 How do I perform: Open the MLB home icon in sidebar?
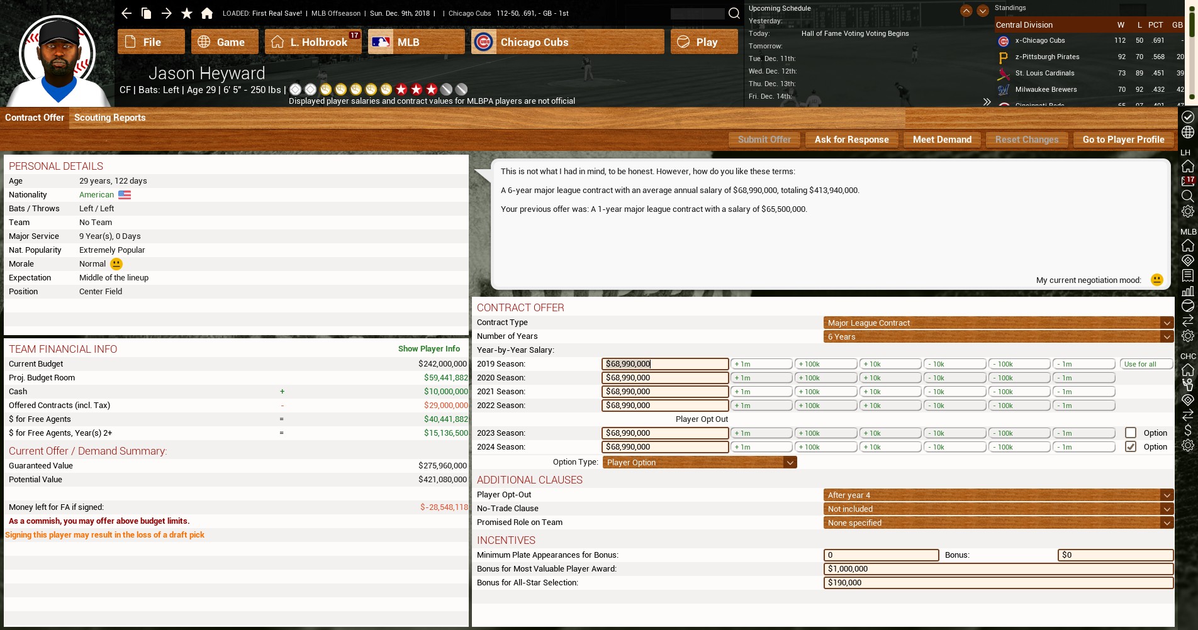[x=1188, y=245]
